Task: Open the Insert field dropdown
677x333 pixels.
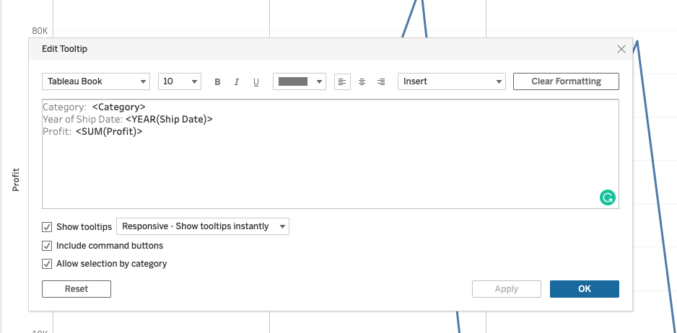Action: 452,81
